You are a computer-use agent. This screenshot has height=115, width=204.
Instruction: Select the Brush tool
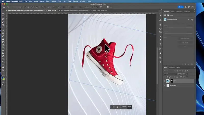pos(3,36)
